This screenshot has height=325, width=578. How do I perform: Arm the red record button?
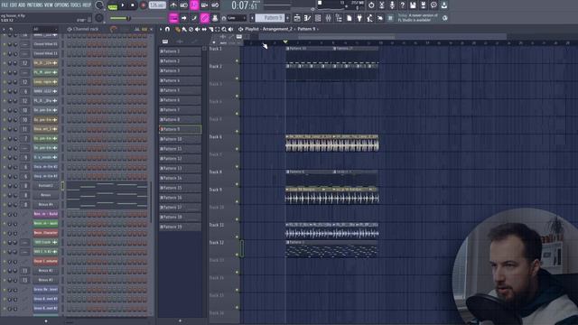click(143, 5)
